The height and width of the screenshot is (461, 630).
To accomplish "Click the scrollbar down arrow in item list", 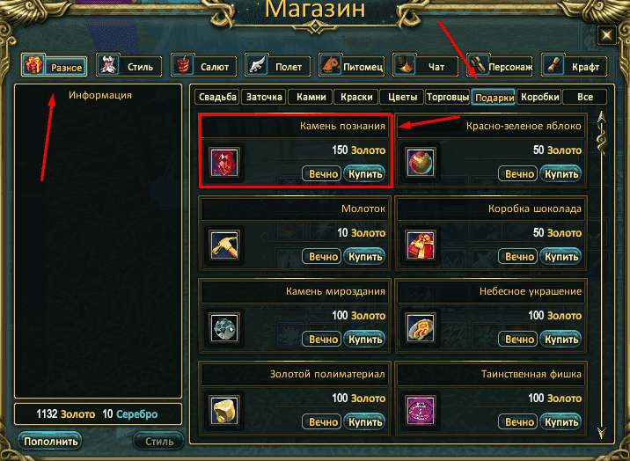I will tap(602, 433).
